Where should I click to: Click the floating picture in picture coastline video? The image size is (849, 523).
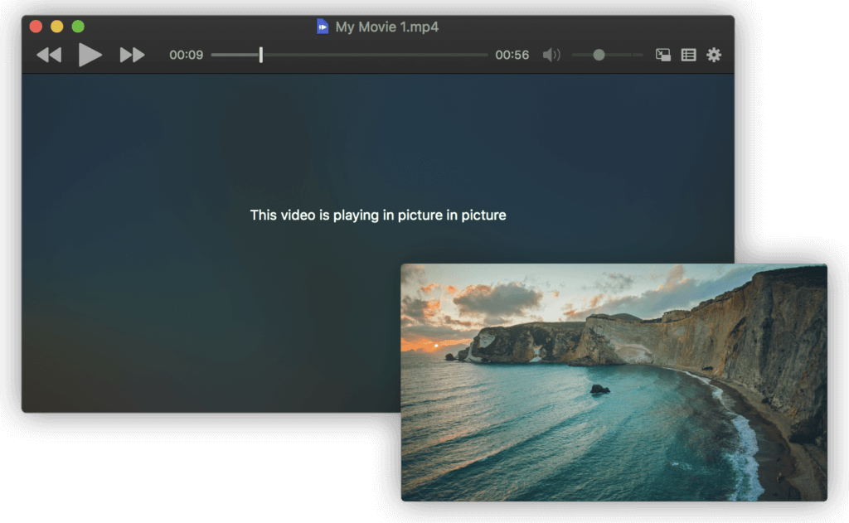click(614, 382)
